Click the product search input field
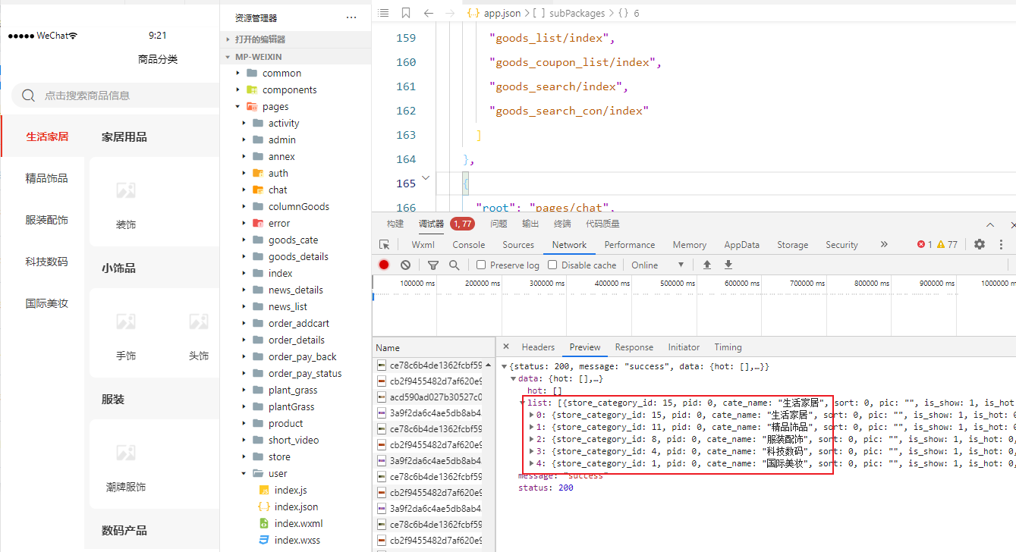 pyautogui.click(x=114, y=96)
